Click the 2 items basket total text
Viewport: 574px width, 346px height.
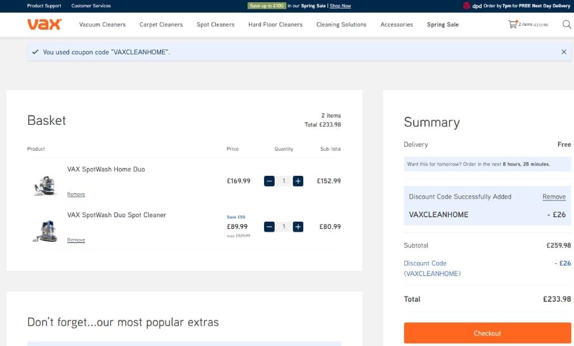coord(322,120)
